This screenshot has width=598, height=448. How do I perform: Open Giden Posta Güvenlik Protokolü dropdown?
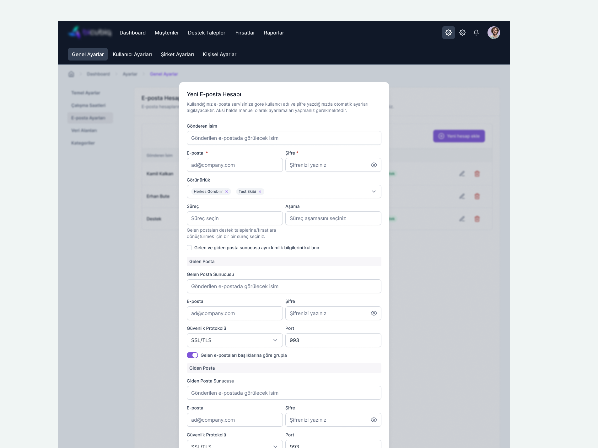[x=235, y=444]
